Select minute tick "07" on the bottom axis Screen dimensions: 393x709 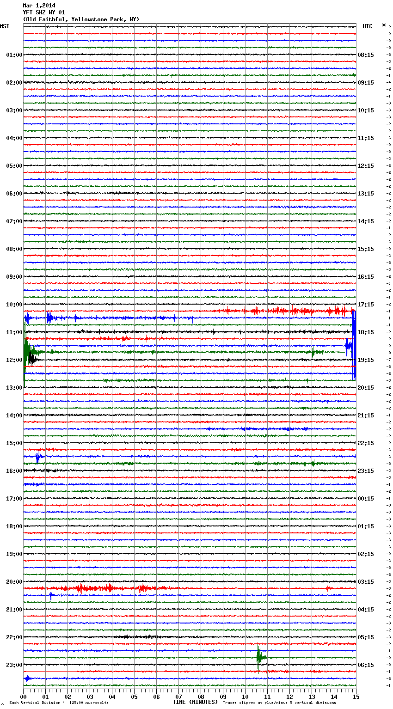pyautogui.click(x=178, y=697)
